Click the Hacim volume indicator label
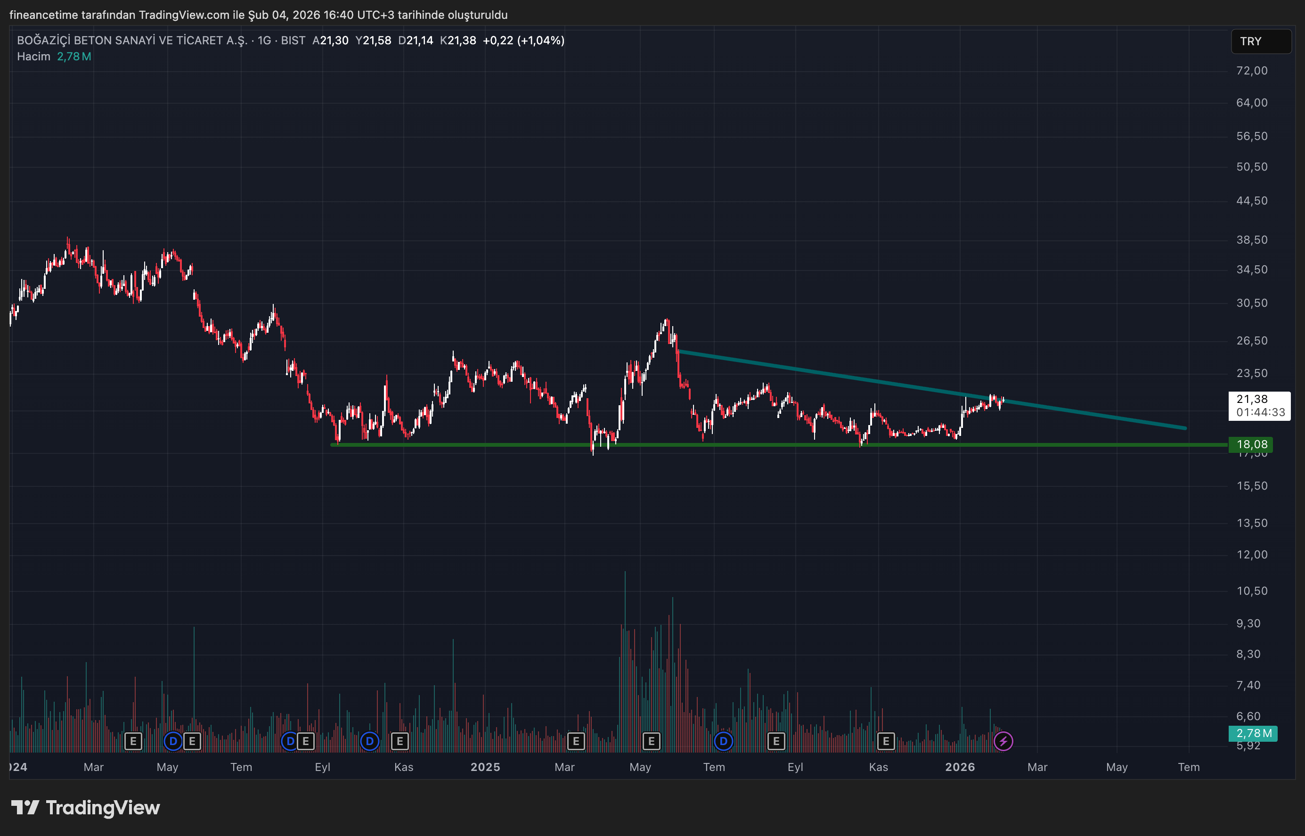1305x836 pixels. (33, 57)
